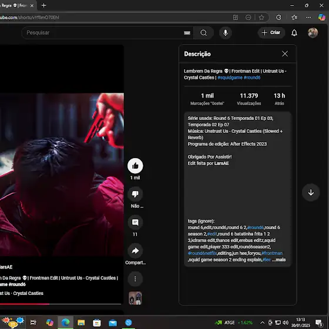Open the account avatar menu
The height and width of the screenshot is (329, 329).
pyautogui.click(x=313, y=33)
